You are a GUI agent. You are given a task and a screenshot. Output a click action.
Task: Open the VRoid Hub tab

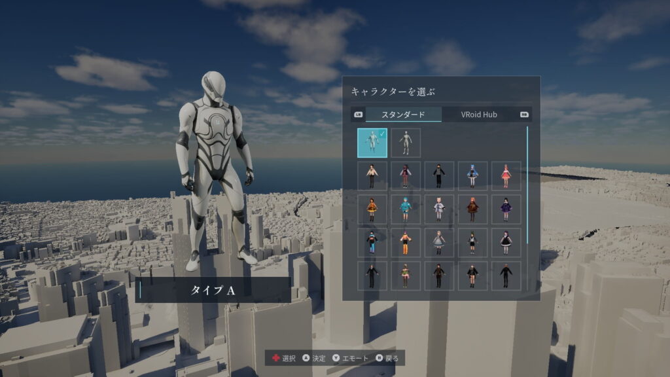479,115
